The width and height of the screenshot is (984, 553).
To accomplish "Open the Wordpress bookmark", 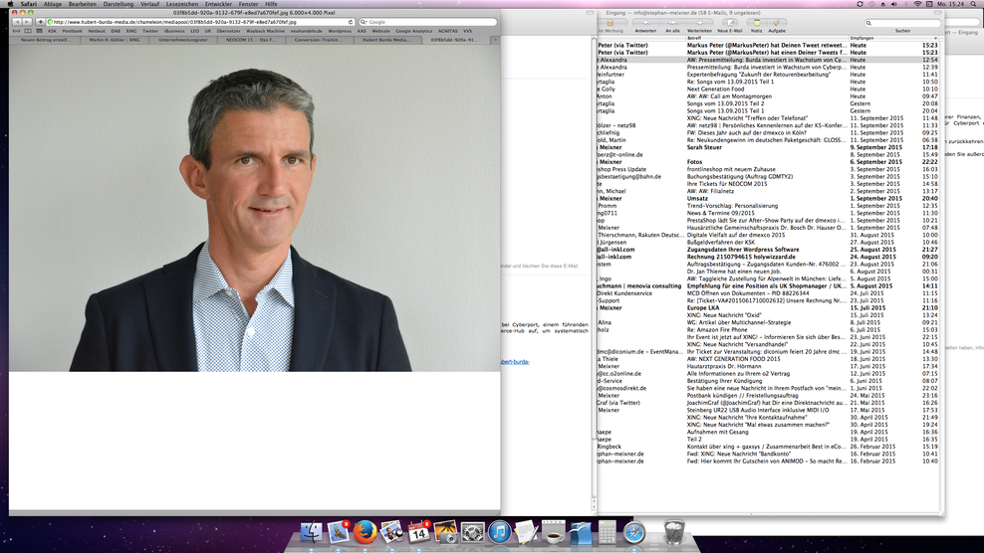I will [340, 31].
